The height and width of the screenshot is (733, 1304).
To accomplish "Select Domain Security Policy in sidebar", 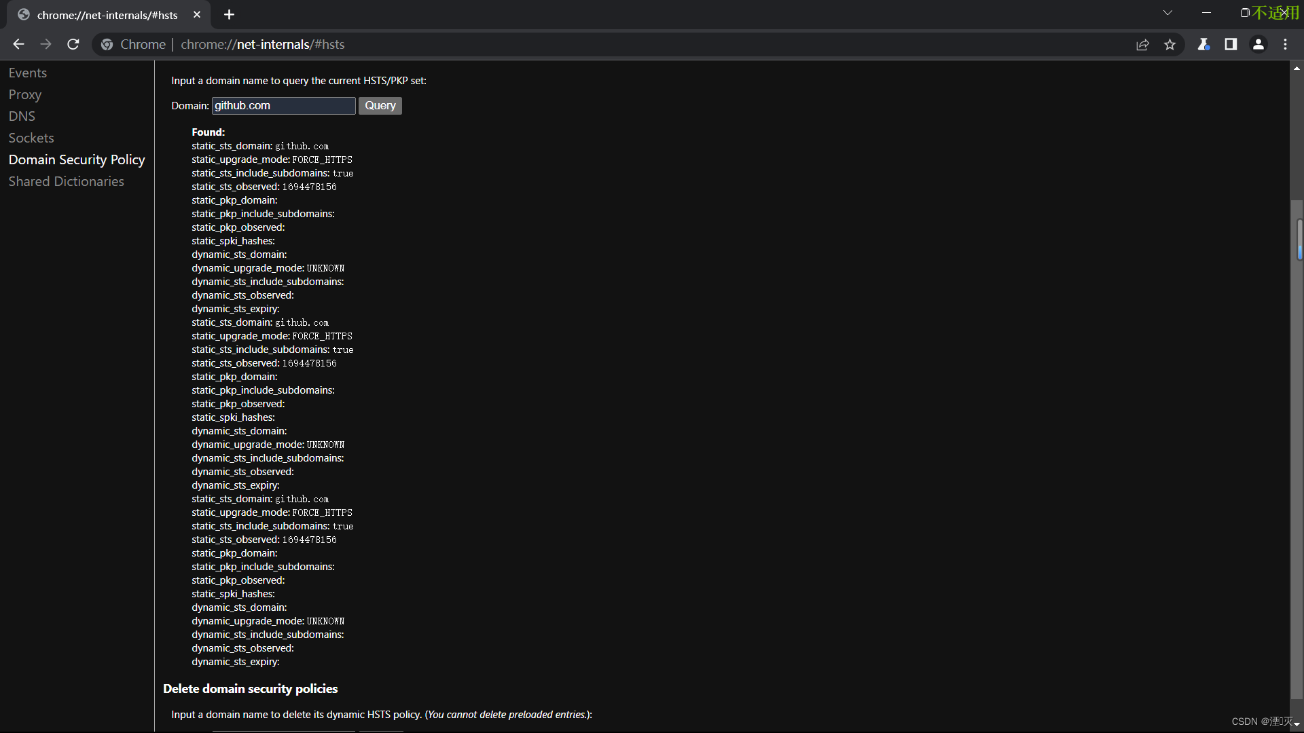I will (x=77, y=159).
